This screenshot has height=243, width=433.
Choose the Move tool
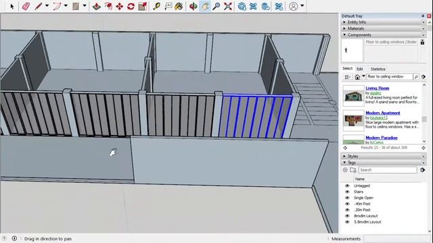pyautogui.click(x=119, y=6)
